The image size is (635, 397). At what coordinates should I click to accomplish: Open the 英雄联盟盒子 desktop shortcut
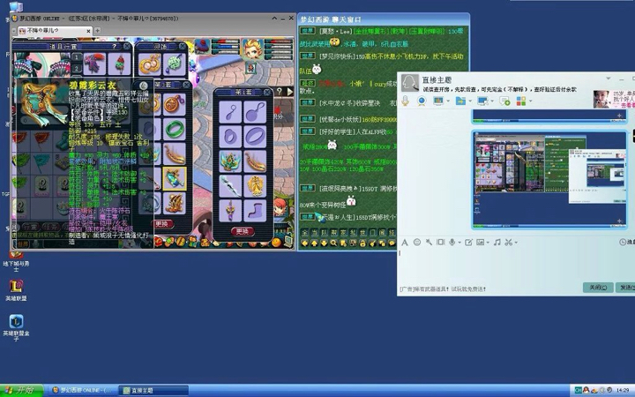16,327
